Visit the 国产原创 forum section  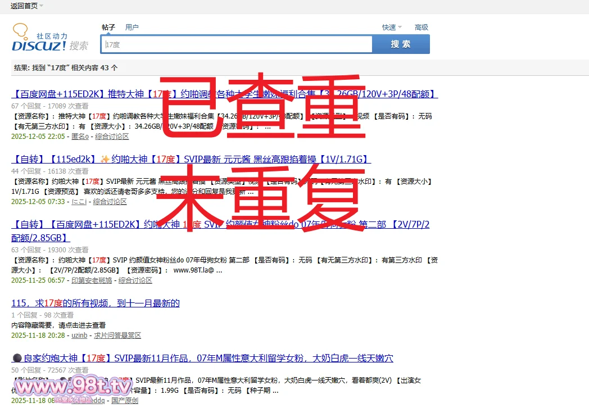124,401
